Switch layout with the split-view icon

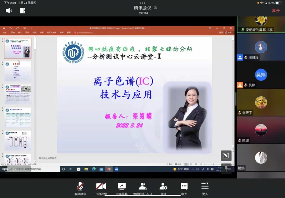[x=22, y=11]
